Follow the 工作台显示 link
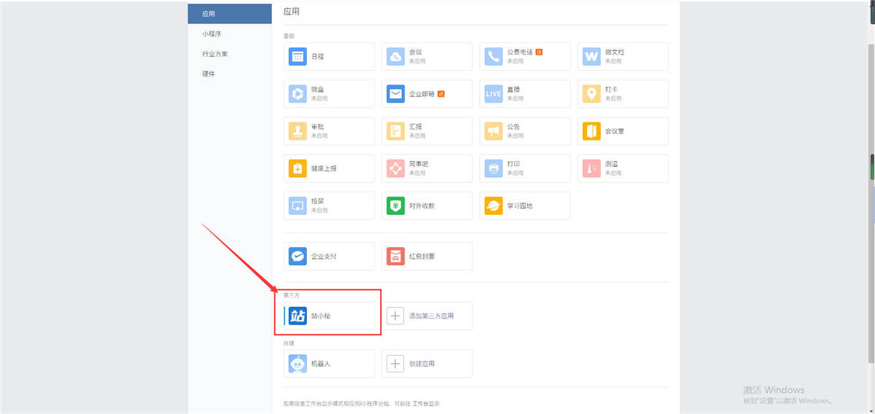The height and width of the screenshot is (414, 875). click(426, 403)
